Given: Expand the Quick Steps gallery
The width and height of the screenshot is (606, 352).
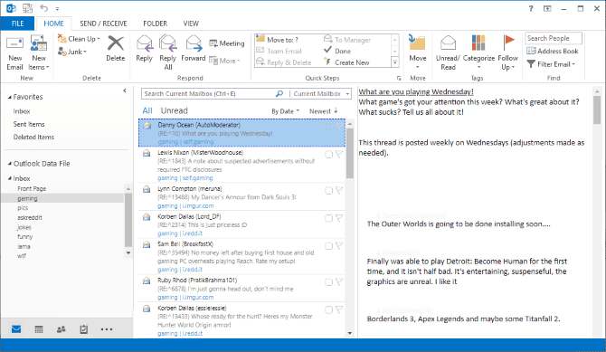Looking at the screenshot, I should pos(395,62).
